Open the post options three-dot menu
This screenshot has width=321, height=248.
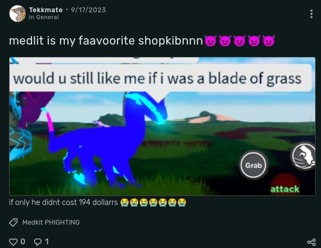coord(311,14)
